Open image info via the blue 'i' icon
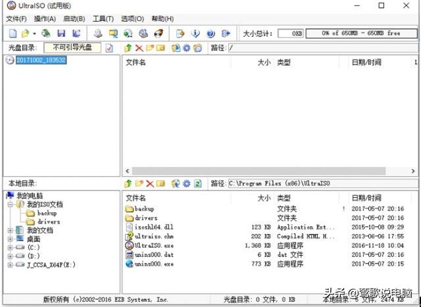 pos(195,34)
